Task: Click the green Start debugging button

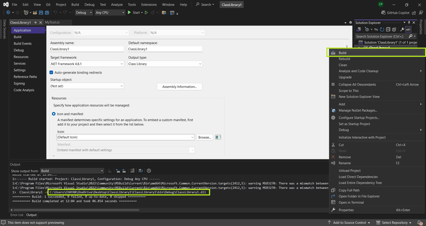Action: pos(129,12)
